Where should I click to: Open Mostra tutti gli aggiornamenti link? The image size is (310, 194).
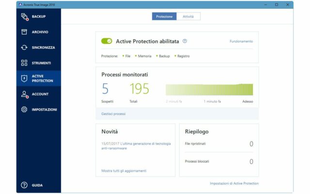pos(124,171)
